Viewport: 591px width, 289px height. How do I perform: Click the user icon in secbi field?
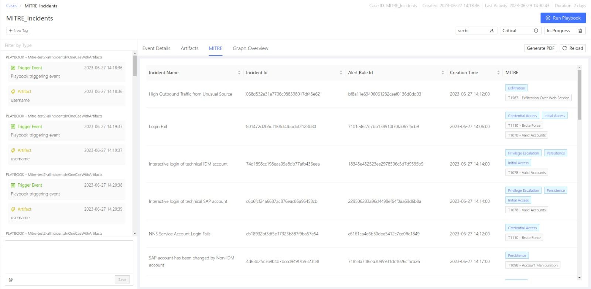pyautogui.click(x=492, y=31)
